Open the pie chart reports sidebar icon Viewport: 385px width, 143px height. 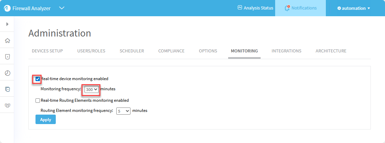pos(7,73)
